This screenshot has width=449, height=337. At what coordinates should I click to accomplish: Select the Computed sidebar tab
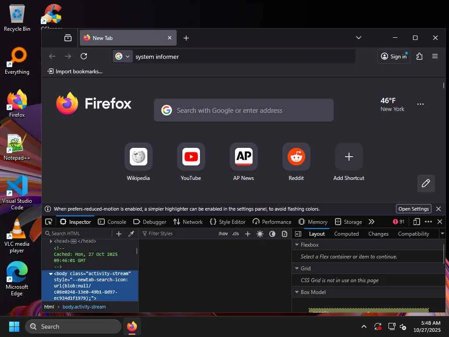(346, 234)
